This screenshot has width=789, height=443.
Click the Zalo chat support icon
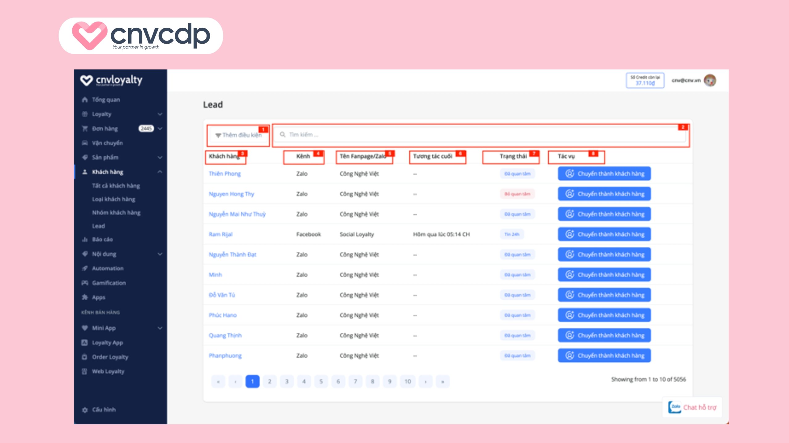[x=675, y=407]
